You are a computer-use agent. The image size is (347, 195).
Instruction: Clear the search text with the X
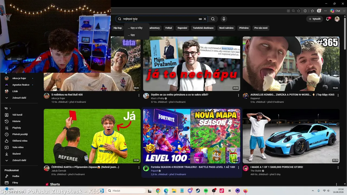[205, 19]
